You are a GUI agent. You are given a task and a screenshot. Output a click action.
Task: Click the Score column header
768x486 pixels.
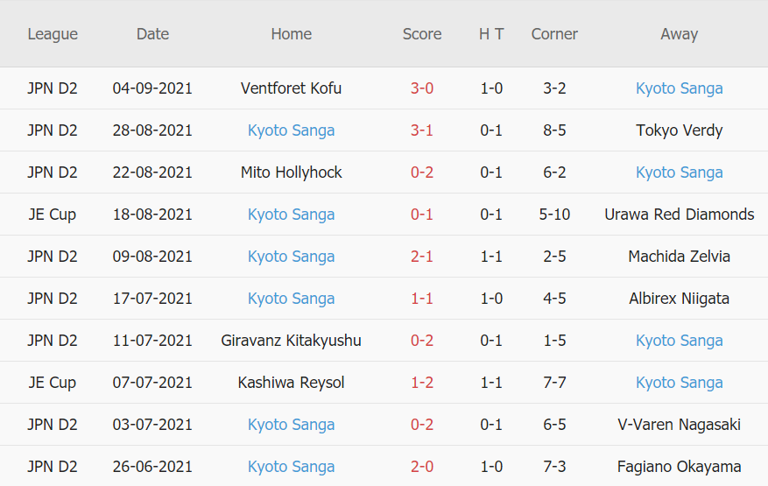click(x=421, y=34)
